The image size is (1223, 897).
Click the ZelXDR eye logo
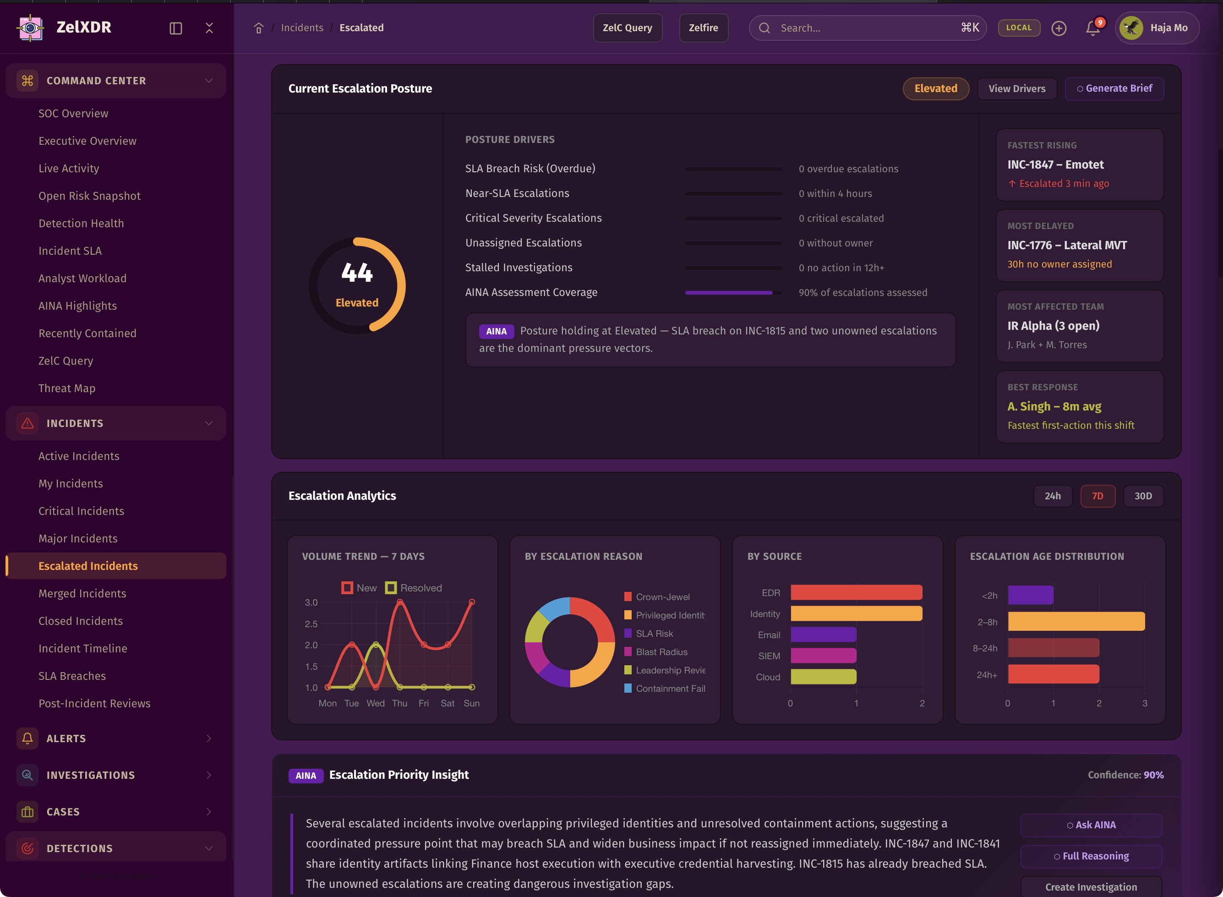coord(30,27)
